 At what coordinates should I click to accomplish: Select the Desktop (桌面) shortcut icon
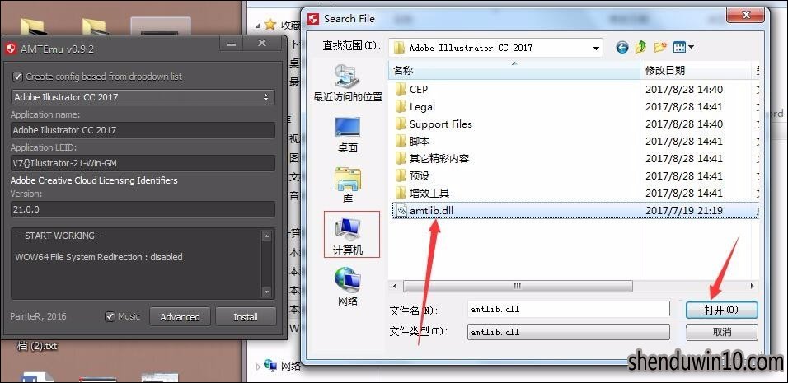coord(348,134)
